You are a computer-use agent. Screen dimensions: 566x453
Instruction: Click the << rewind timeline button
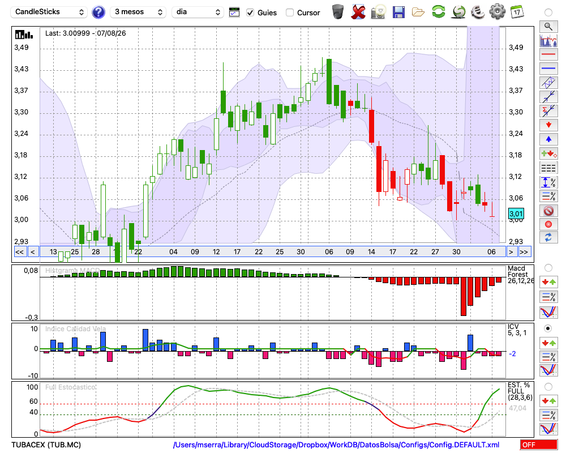(19, 252)
